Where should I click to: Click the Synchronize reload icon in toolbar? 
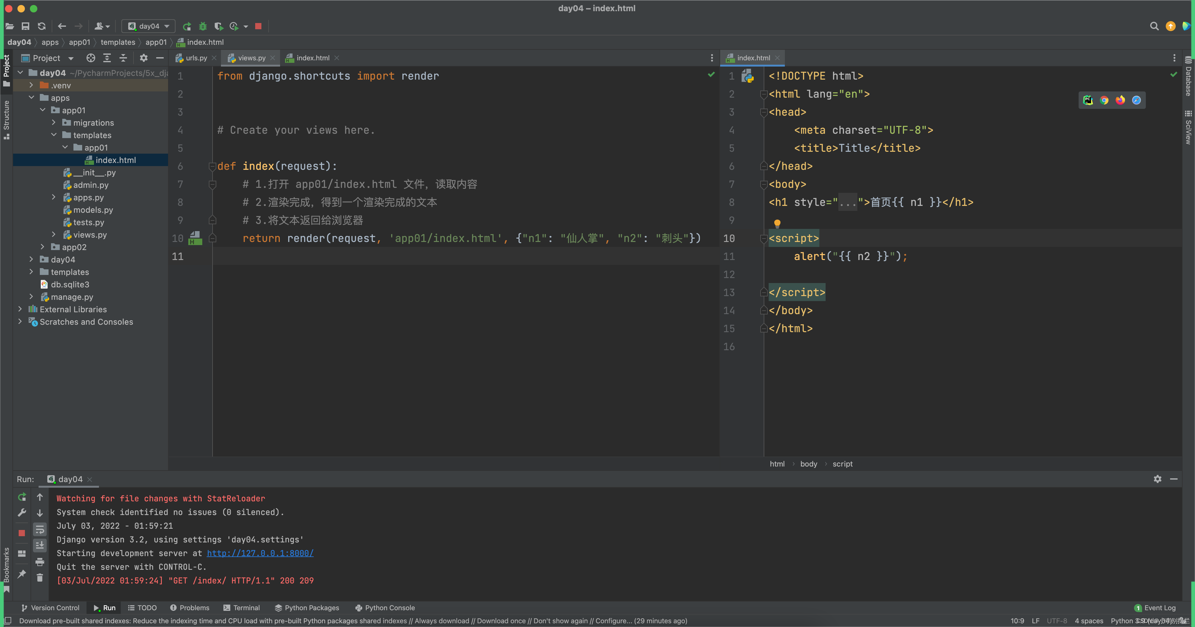[42, 26]
